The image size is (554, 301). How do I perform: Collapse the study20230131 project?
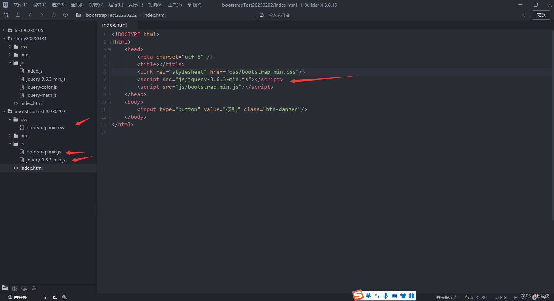(x=4, y=38)
